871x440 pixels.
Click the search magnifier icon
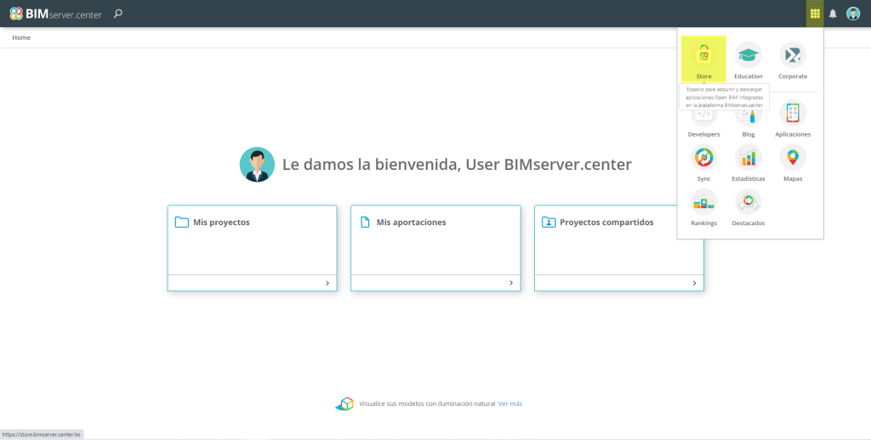click(x=118, y=14)
